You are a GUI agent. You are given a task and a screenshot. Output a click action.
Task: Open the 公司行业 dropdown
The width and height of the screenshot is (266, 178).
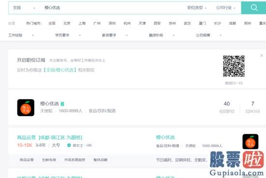pos(226,8)
